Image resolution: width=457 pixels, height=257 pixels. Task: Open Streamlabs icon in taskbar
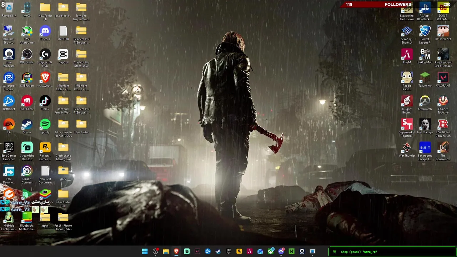[187, 252]
